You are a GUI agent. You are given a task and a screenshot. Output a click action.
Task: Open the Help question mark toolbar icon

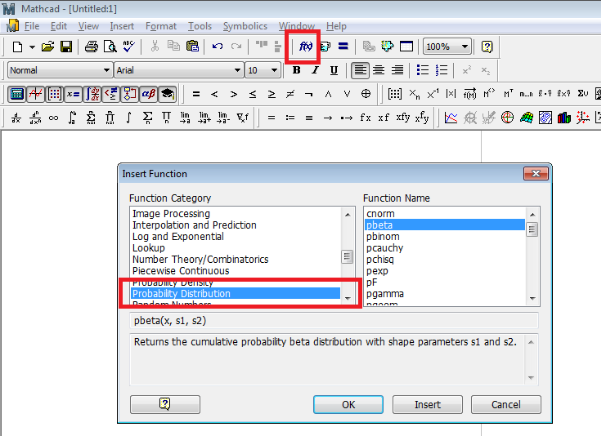tap(487, 47)
